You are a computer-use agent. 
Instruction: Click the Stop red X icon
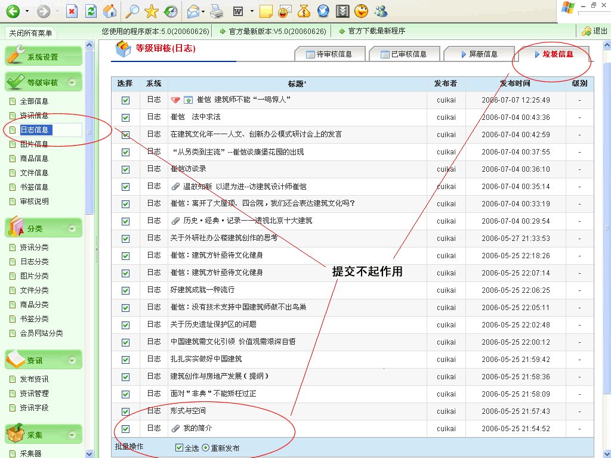pyautogui.click(x=72, y=11)
